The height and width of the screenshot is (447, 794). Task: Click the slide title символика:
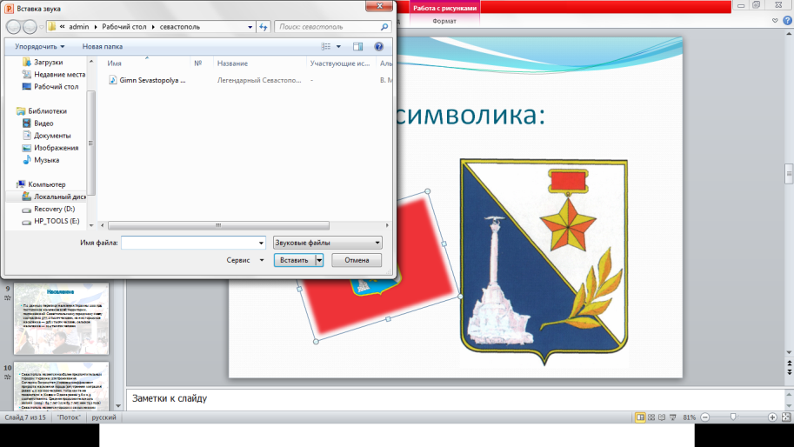(x=471, y=115)
